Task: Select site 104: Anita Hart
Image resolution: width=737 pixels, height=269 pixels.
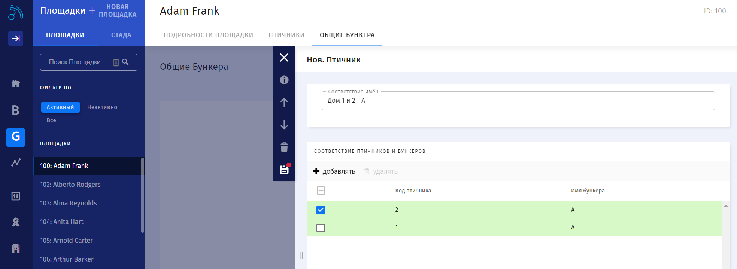Action: click(87, 222)
